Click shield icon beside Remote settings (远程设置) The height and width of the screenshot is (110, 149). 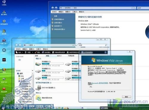[53, 23]
